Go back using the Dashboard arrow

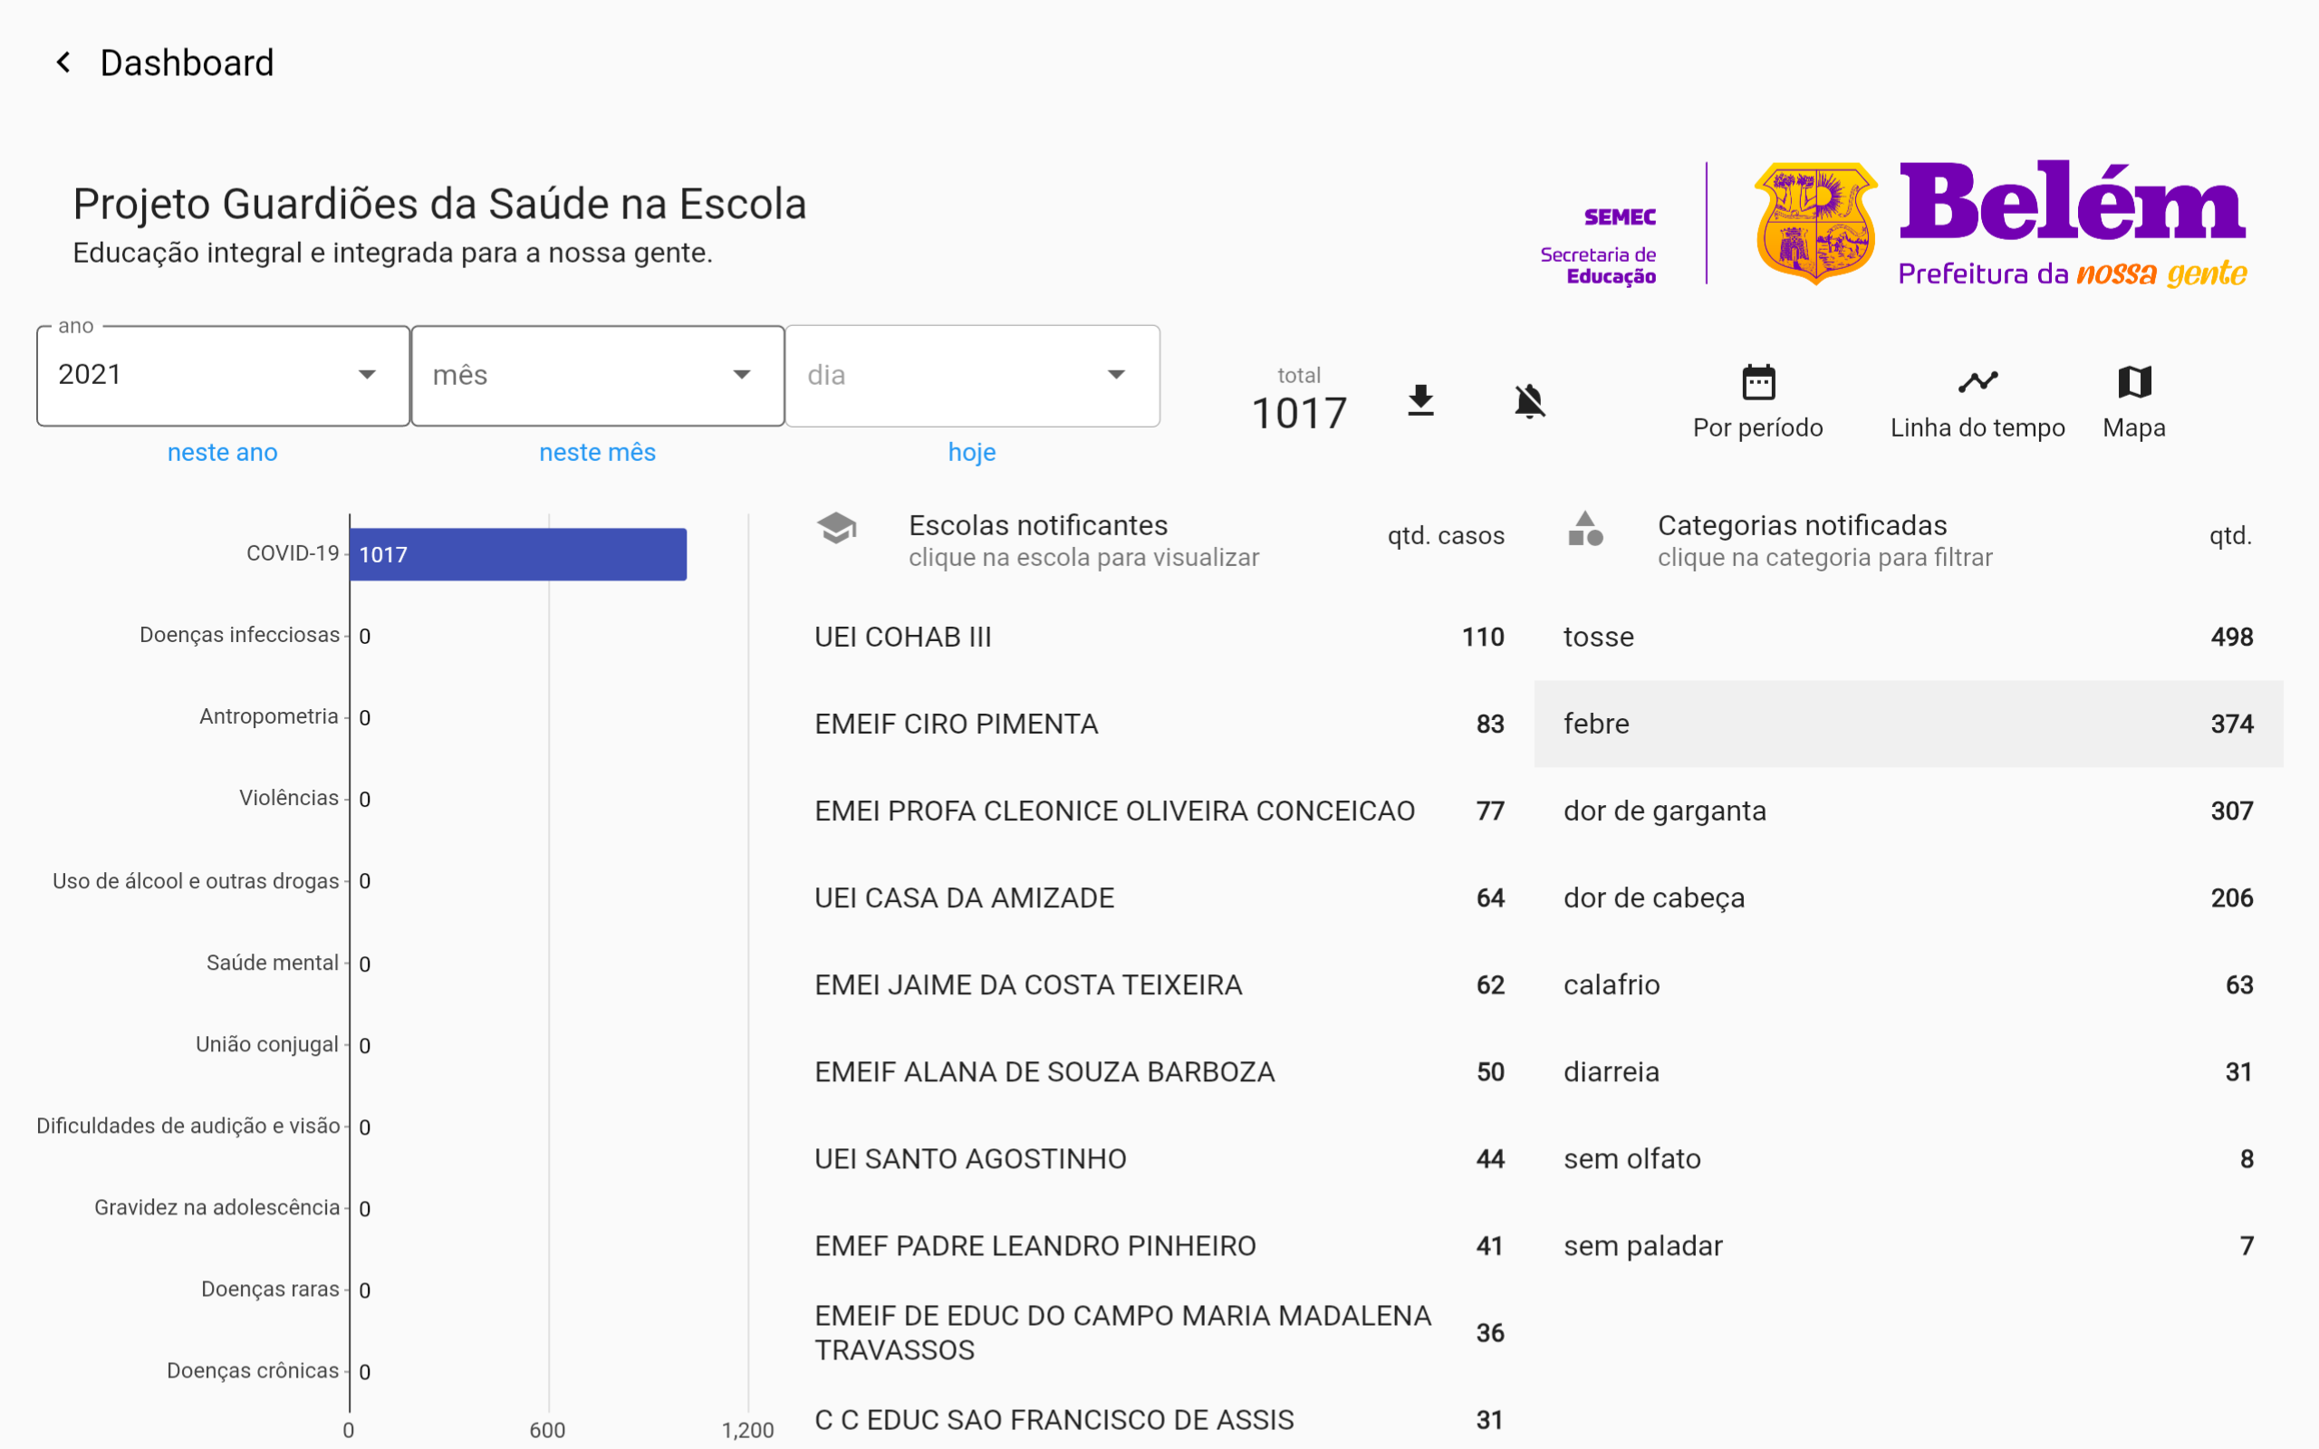click(x=63, y=63)
